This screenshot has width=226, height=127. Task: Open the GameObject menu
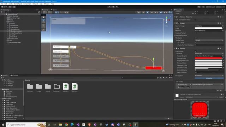click(18, 4)
